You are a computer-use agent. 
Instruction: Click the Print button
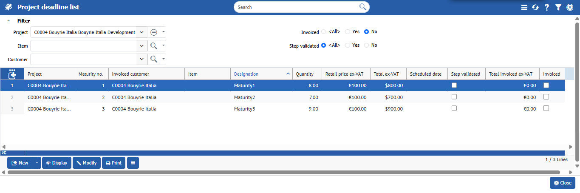tap(113, 163)
